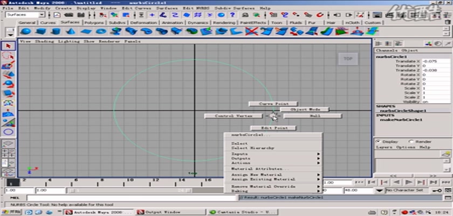Expand the Actions submenu

click(x=274, y=163)
